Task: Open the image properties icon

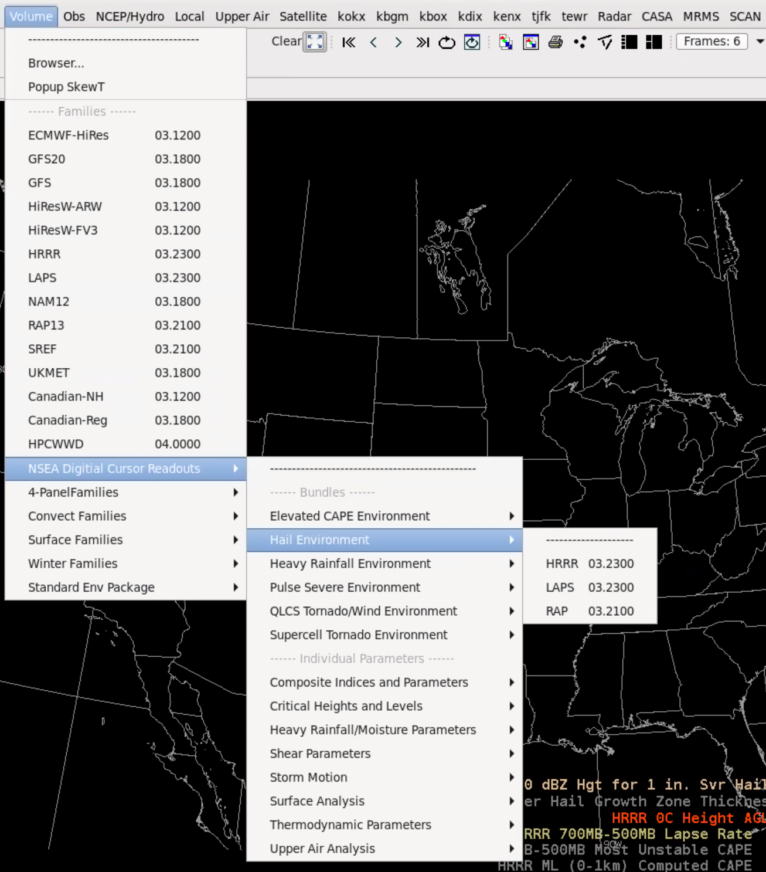Action: pyautogui.click(x=531, y=42)
